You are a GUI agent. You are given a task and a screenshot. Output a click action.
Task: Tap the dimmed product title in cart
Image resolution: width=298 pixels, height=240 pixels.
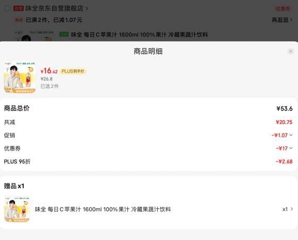[x=139, y=35]
